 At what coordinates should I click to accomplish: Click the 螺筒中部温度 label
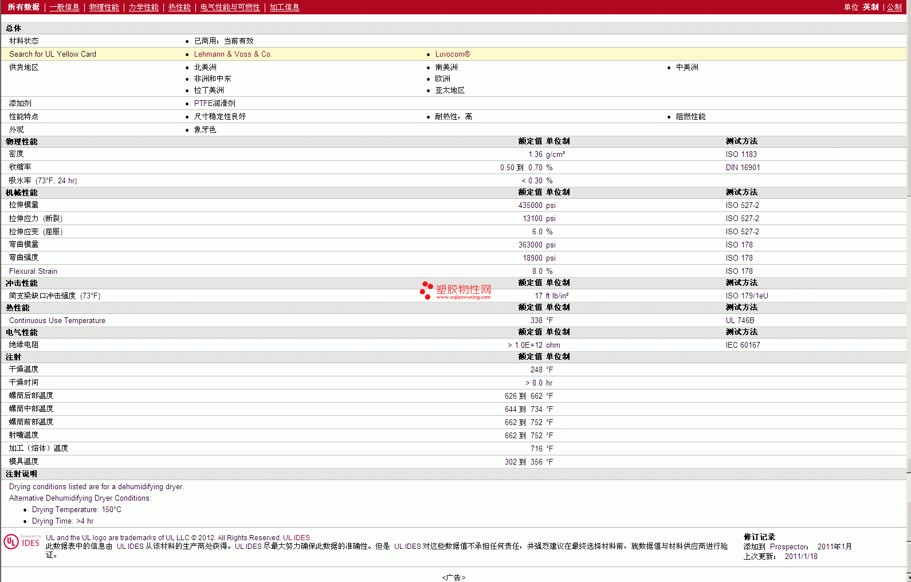coord(32,409)
